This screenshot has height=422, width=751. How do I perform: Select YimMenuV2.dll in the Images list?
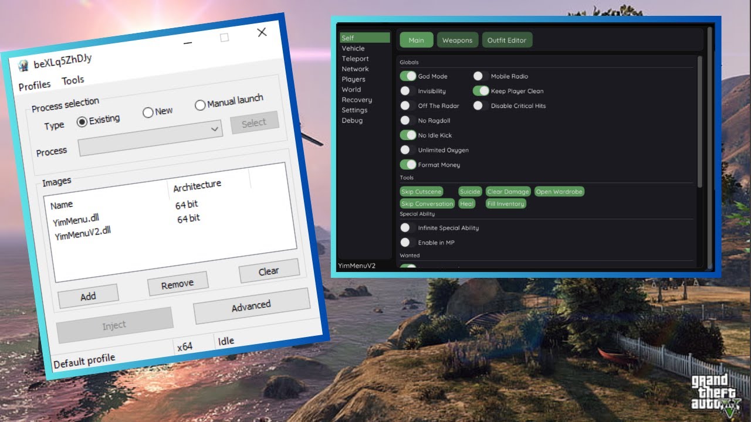click(83, 233)
